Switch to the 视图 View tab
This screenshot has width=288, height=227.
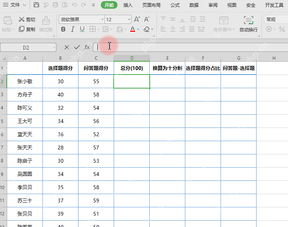pos(232,5)
